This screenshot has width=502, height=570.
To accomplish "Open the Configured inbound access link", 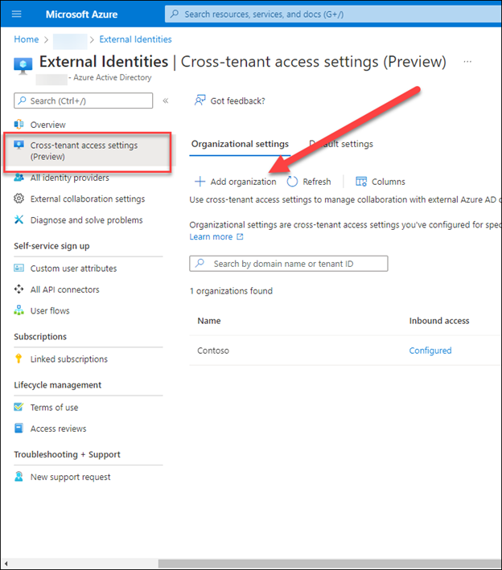I will (x=430, y=351).
